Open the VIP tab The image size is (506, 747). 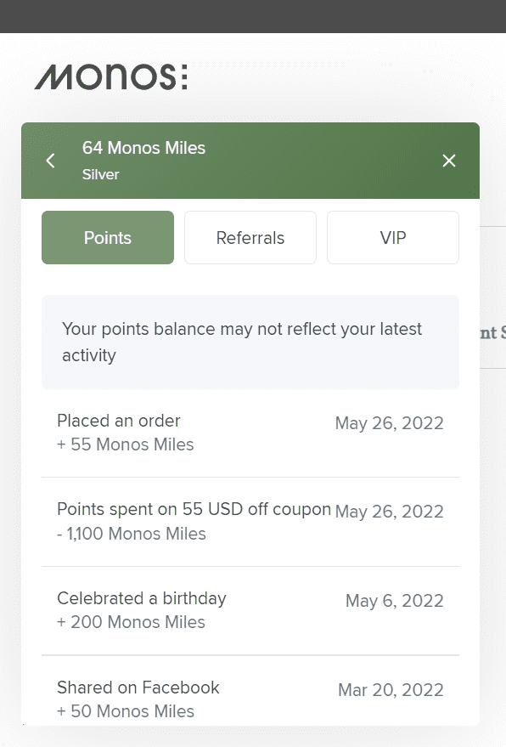point(393,237)
